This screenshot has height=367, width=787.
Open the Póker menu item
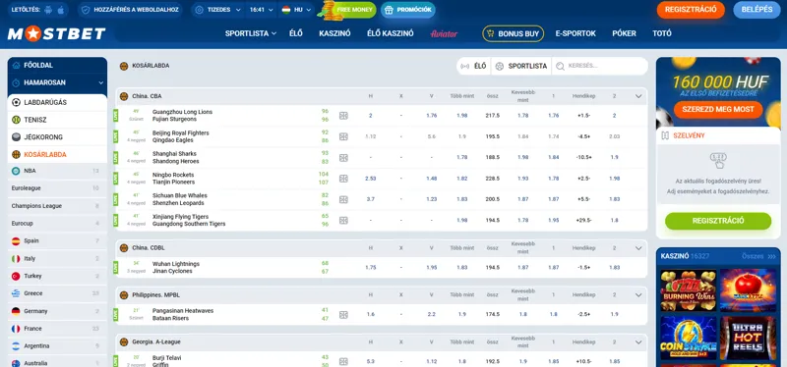click(624, 33)
